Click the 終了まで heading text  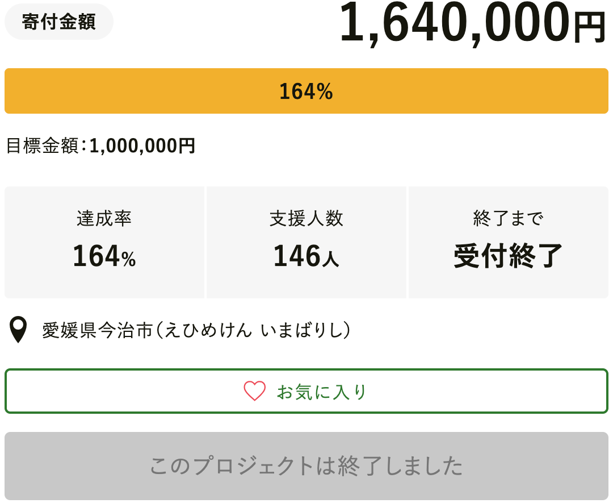(508, 218)
